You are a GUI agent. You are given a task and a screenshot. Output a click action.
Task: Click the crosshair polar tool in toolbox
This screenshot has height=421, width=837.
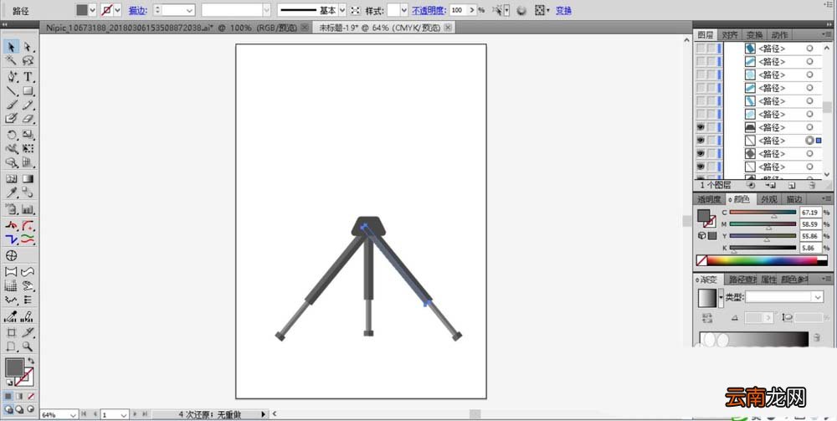[11, 255]
